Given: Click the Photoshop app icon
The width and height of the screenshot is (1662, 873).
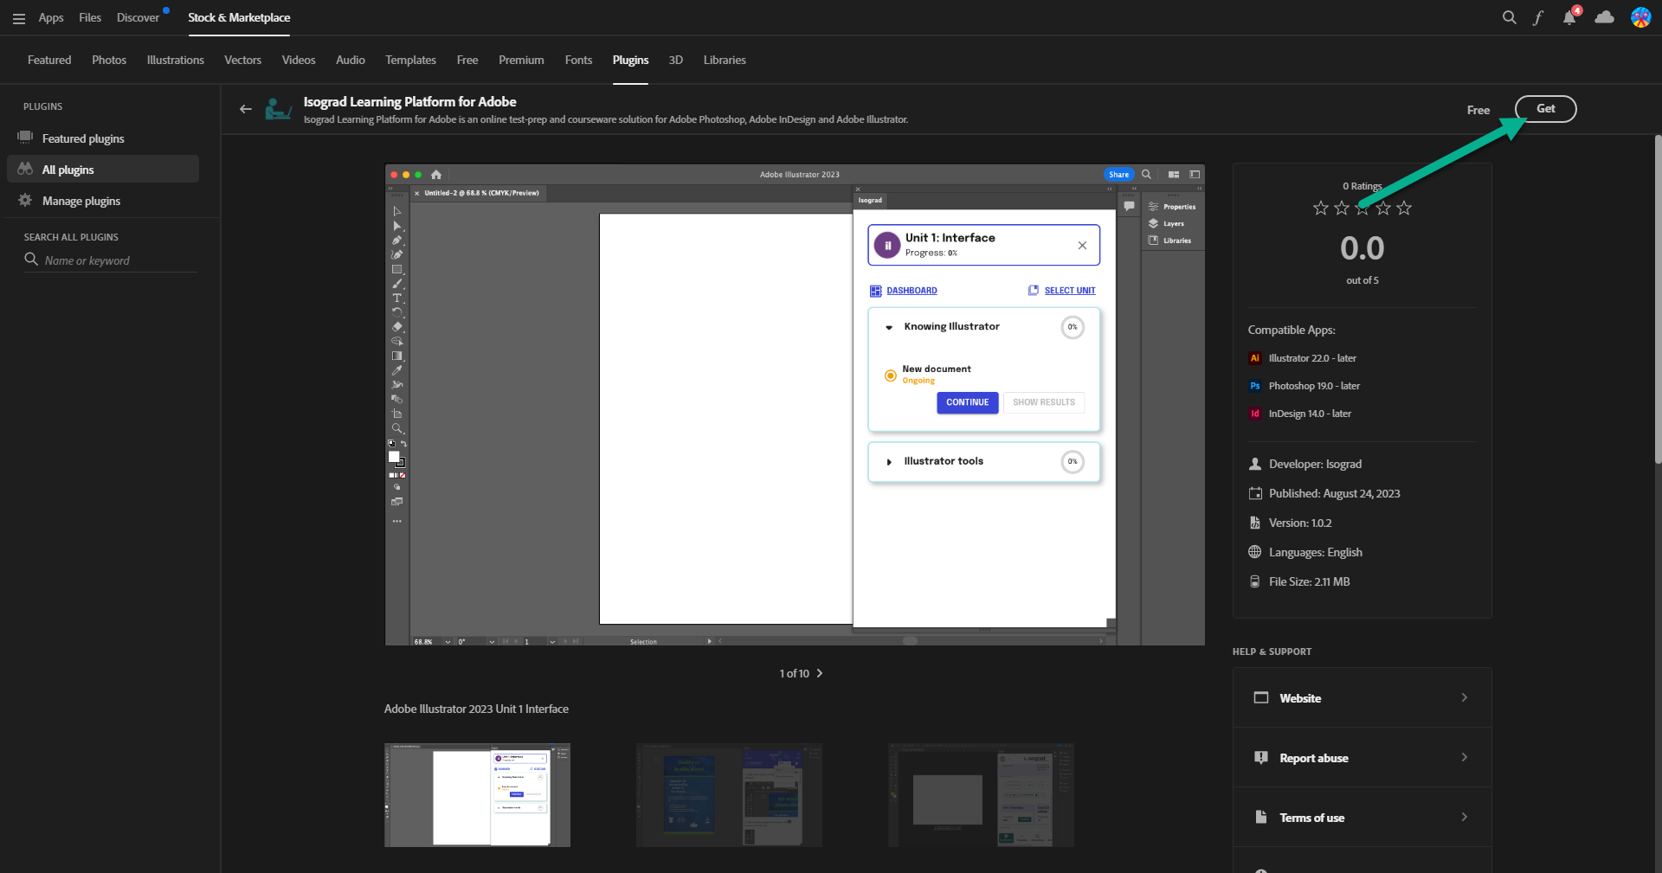Looking at the screenshot, I should (1255, 386).
